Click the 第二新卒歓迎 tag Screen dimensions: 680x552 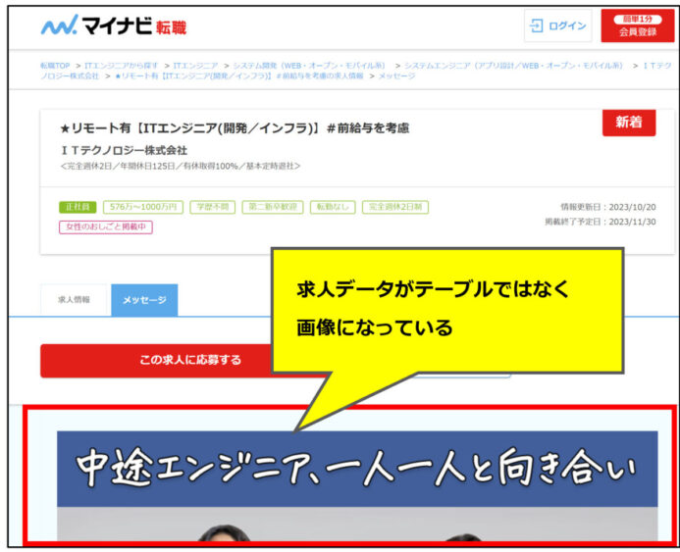[273, 207]
